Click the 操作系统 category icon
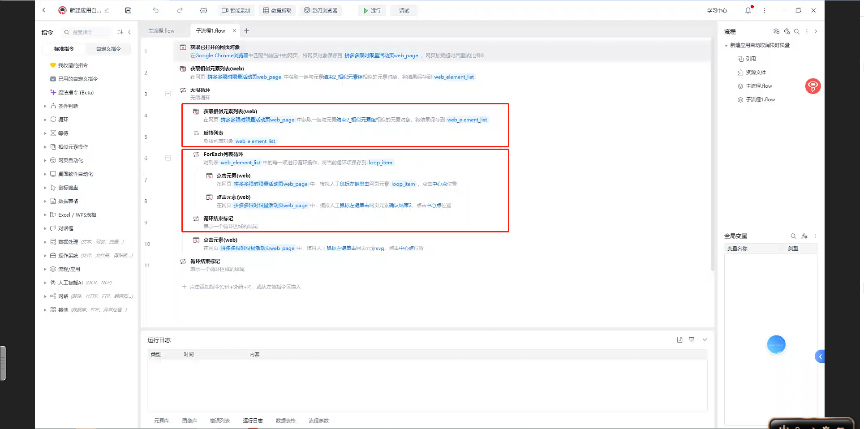Screen dimensions: 864x429 pyautogui.click(x=53, y=256)
